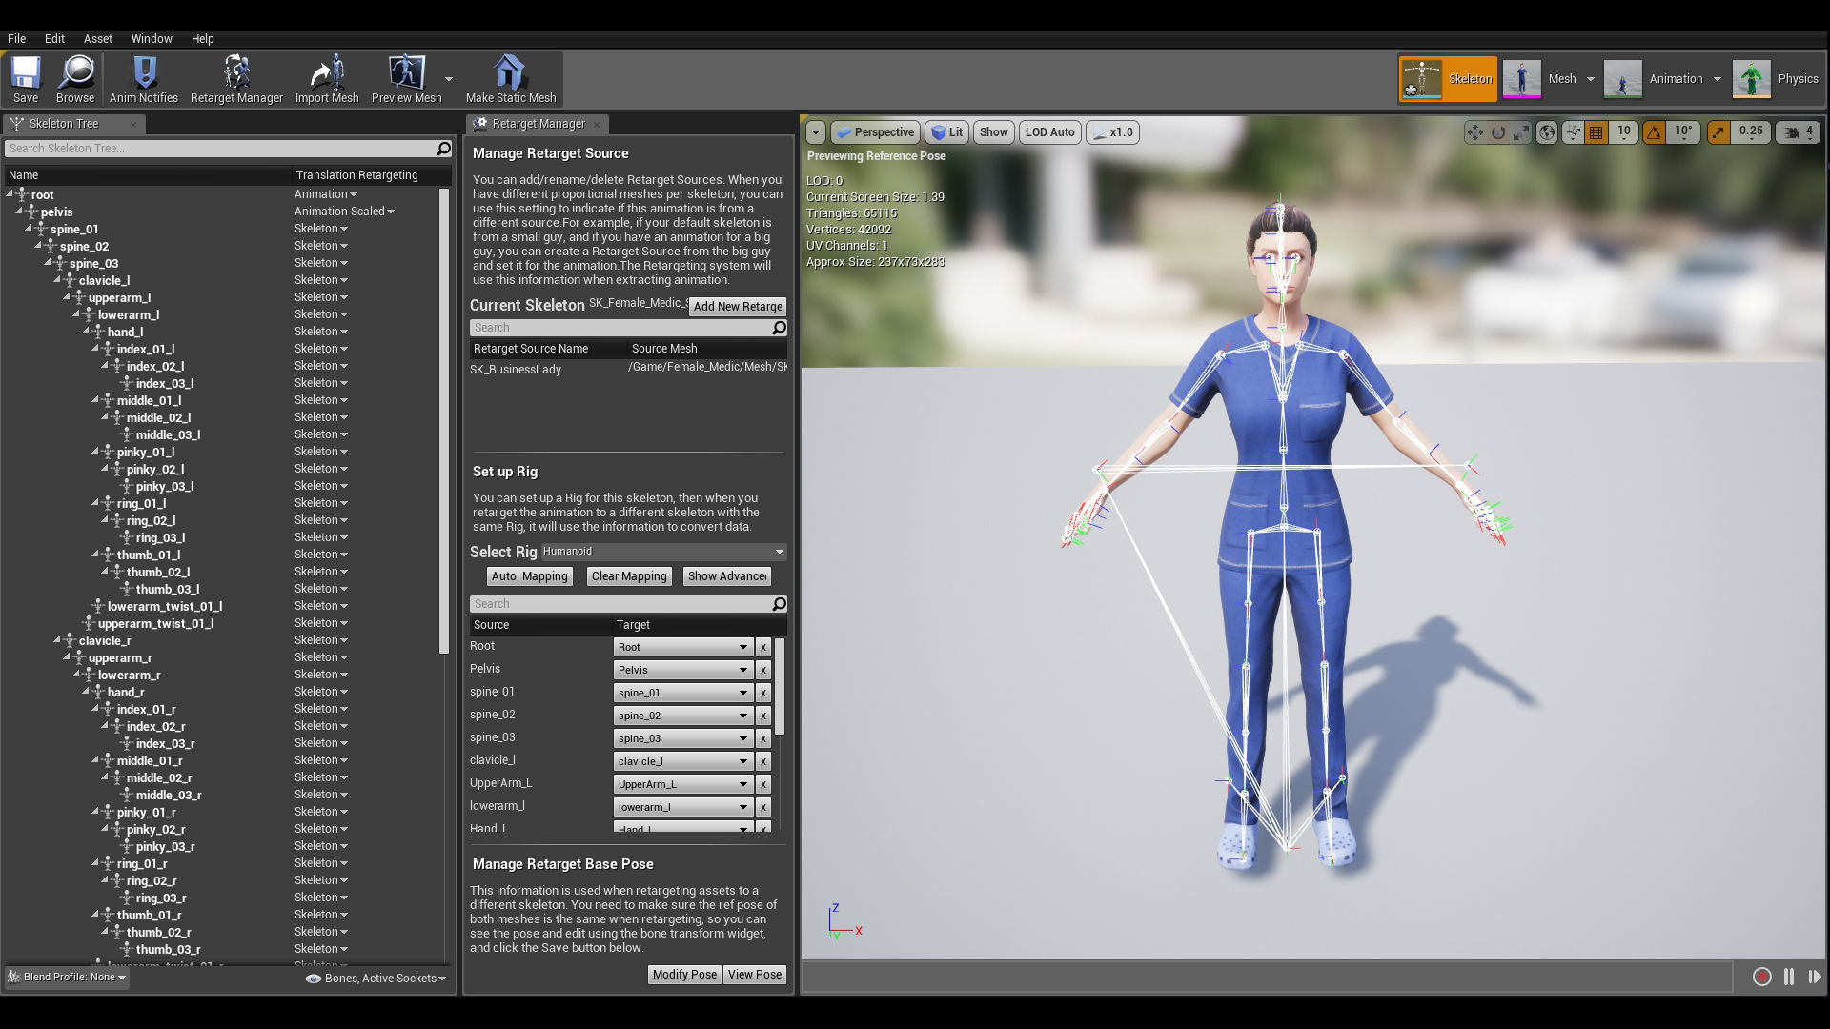Viewport: 1830px width, 1029px height.
Task: Open the Select Rig Humanoid dropdown
Action: (x=663, y=552)
